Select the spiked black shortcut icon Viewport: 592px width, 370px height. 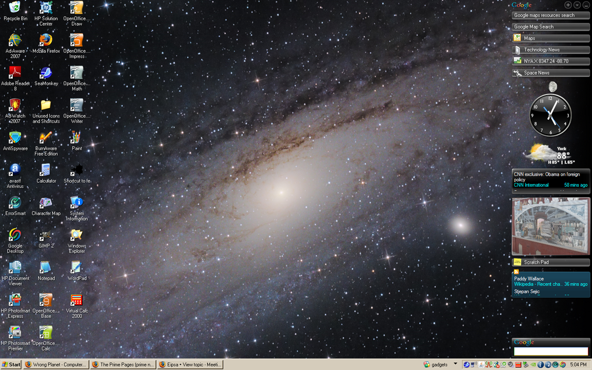[77, 173]
